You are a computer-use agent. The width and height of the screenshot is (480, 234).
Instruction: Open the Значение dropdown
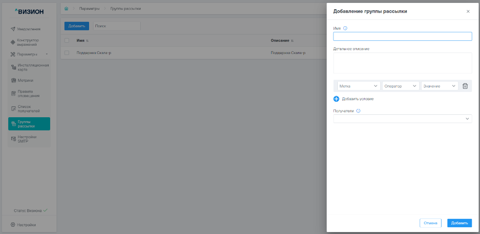tap(440, 86)
